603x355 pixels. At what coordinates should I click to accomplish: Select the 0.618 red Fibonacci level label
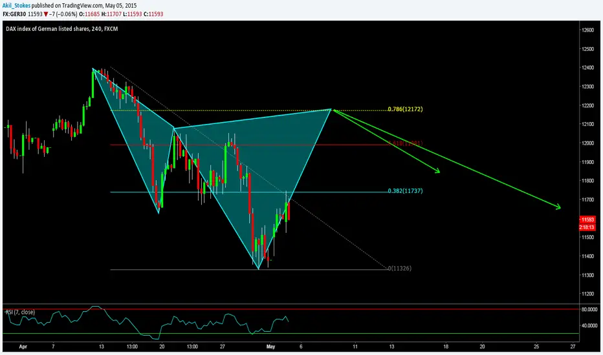pos(405,143)
